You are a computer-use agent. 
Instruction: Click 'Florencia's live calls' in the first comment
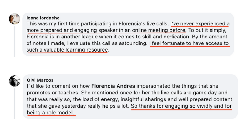click(x=143, y=24)
